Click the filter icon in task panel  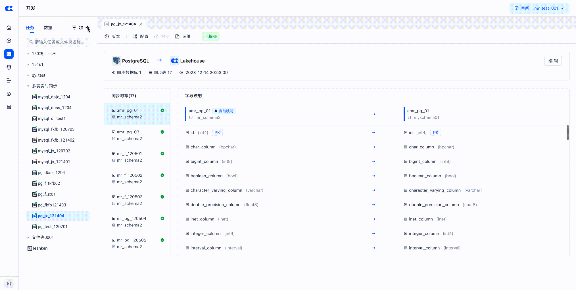pyautogui.click(x=74, y=28)
